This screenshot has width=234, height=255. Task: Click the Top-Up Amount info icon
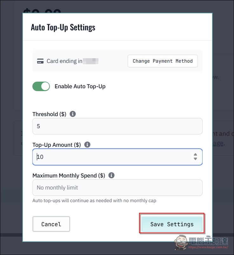[87, 145]
